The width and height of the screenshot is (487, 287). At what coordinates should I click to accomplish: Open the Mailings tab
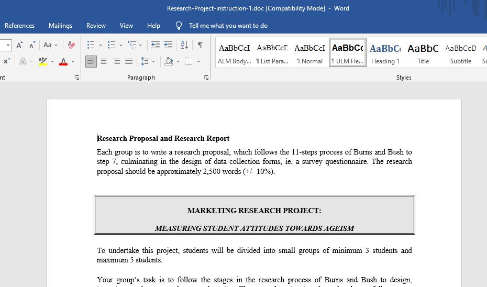60,26
